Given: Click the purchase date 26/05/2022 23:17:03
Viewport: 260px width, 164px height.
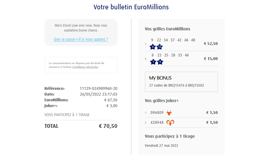Looking at the screenshot, I should [x=98, y=94].
